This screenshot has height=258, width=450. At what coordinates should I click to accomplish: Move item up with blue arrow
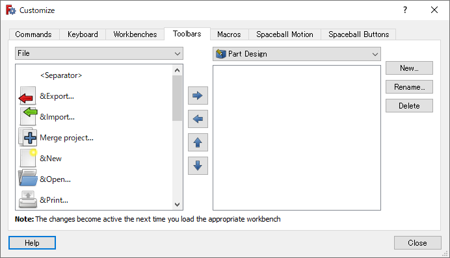[198, 142]
